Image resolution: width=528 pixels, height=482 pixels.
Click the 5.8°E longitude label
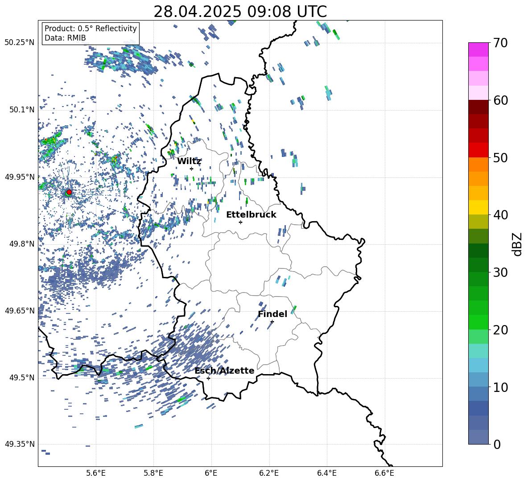pos(153,473)
